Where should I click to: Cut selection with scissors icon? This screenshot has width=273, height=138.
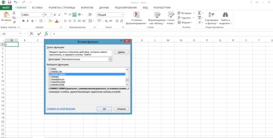coord(14,13)
